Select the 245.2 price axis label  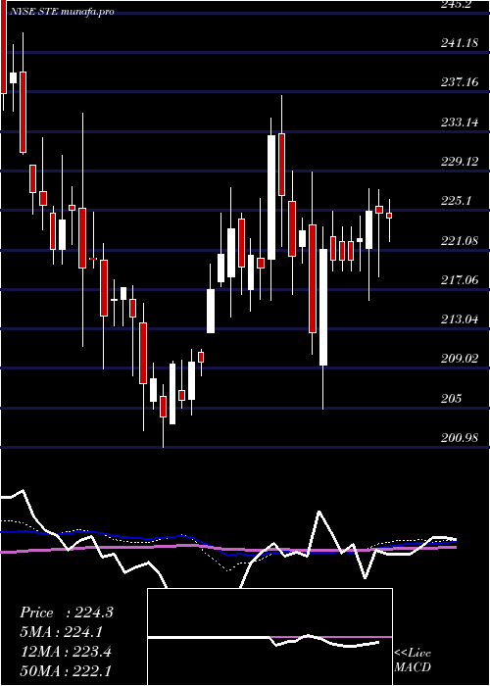(458, 4)
